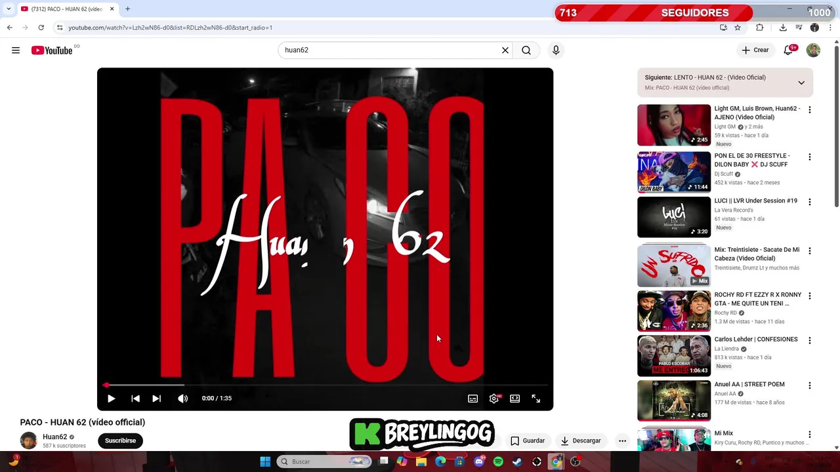Go to YouTube home via logo
The width and height of the screenshot is (840, 472).
52,50
